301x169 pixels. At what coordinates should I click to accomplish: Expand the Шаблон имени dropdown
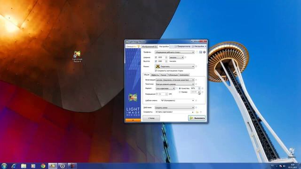pos(177,100)
